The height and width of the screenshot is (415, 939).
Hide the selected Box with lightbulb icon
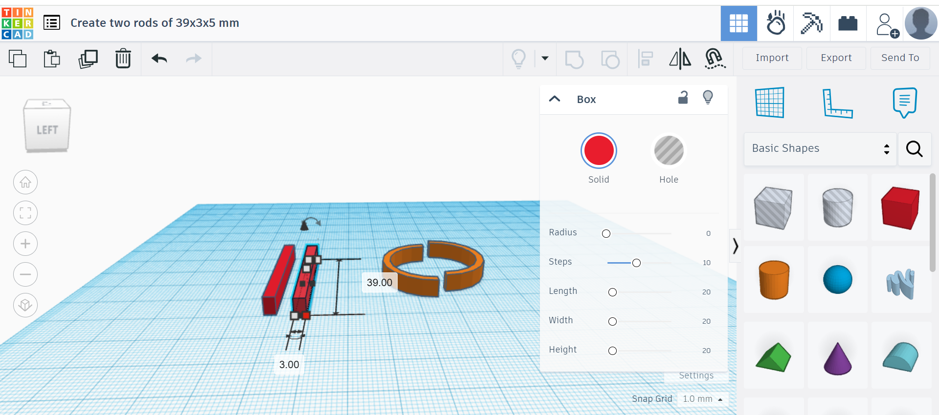pos(708,98)
